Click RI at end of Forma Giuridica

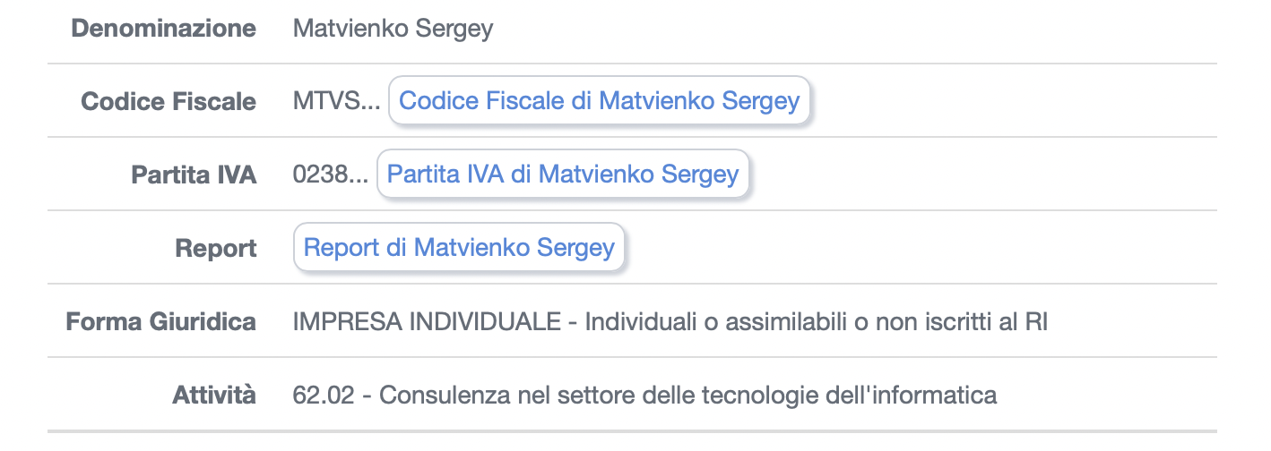tap(1035, 321)
